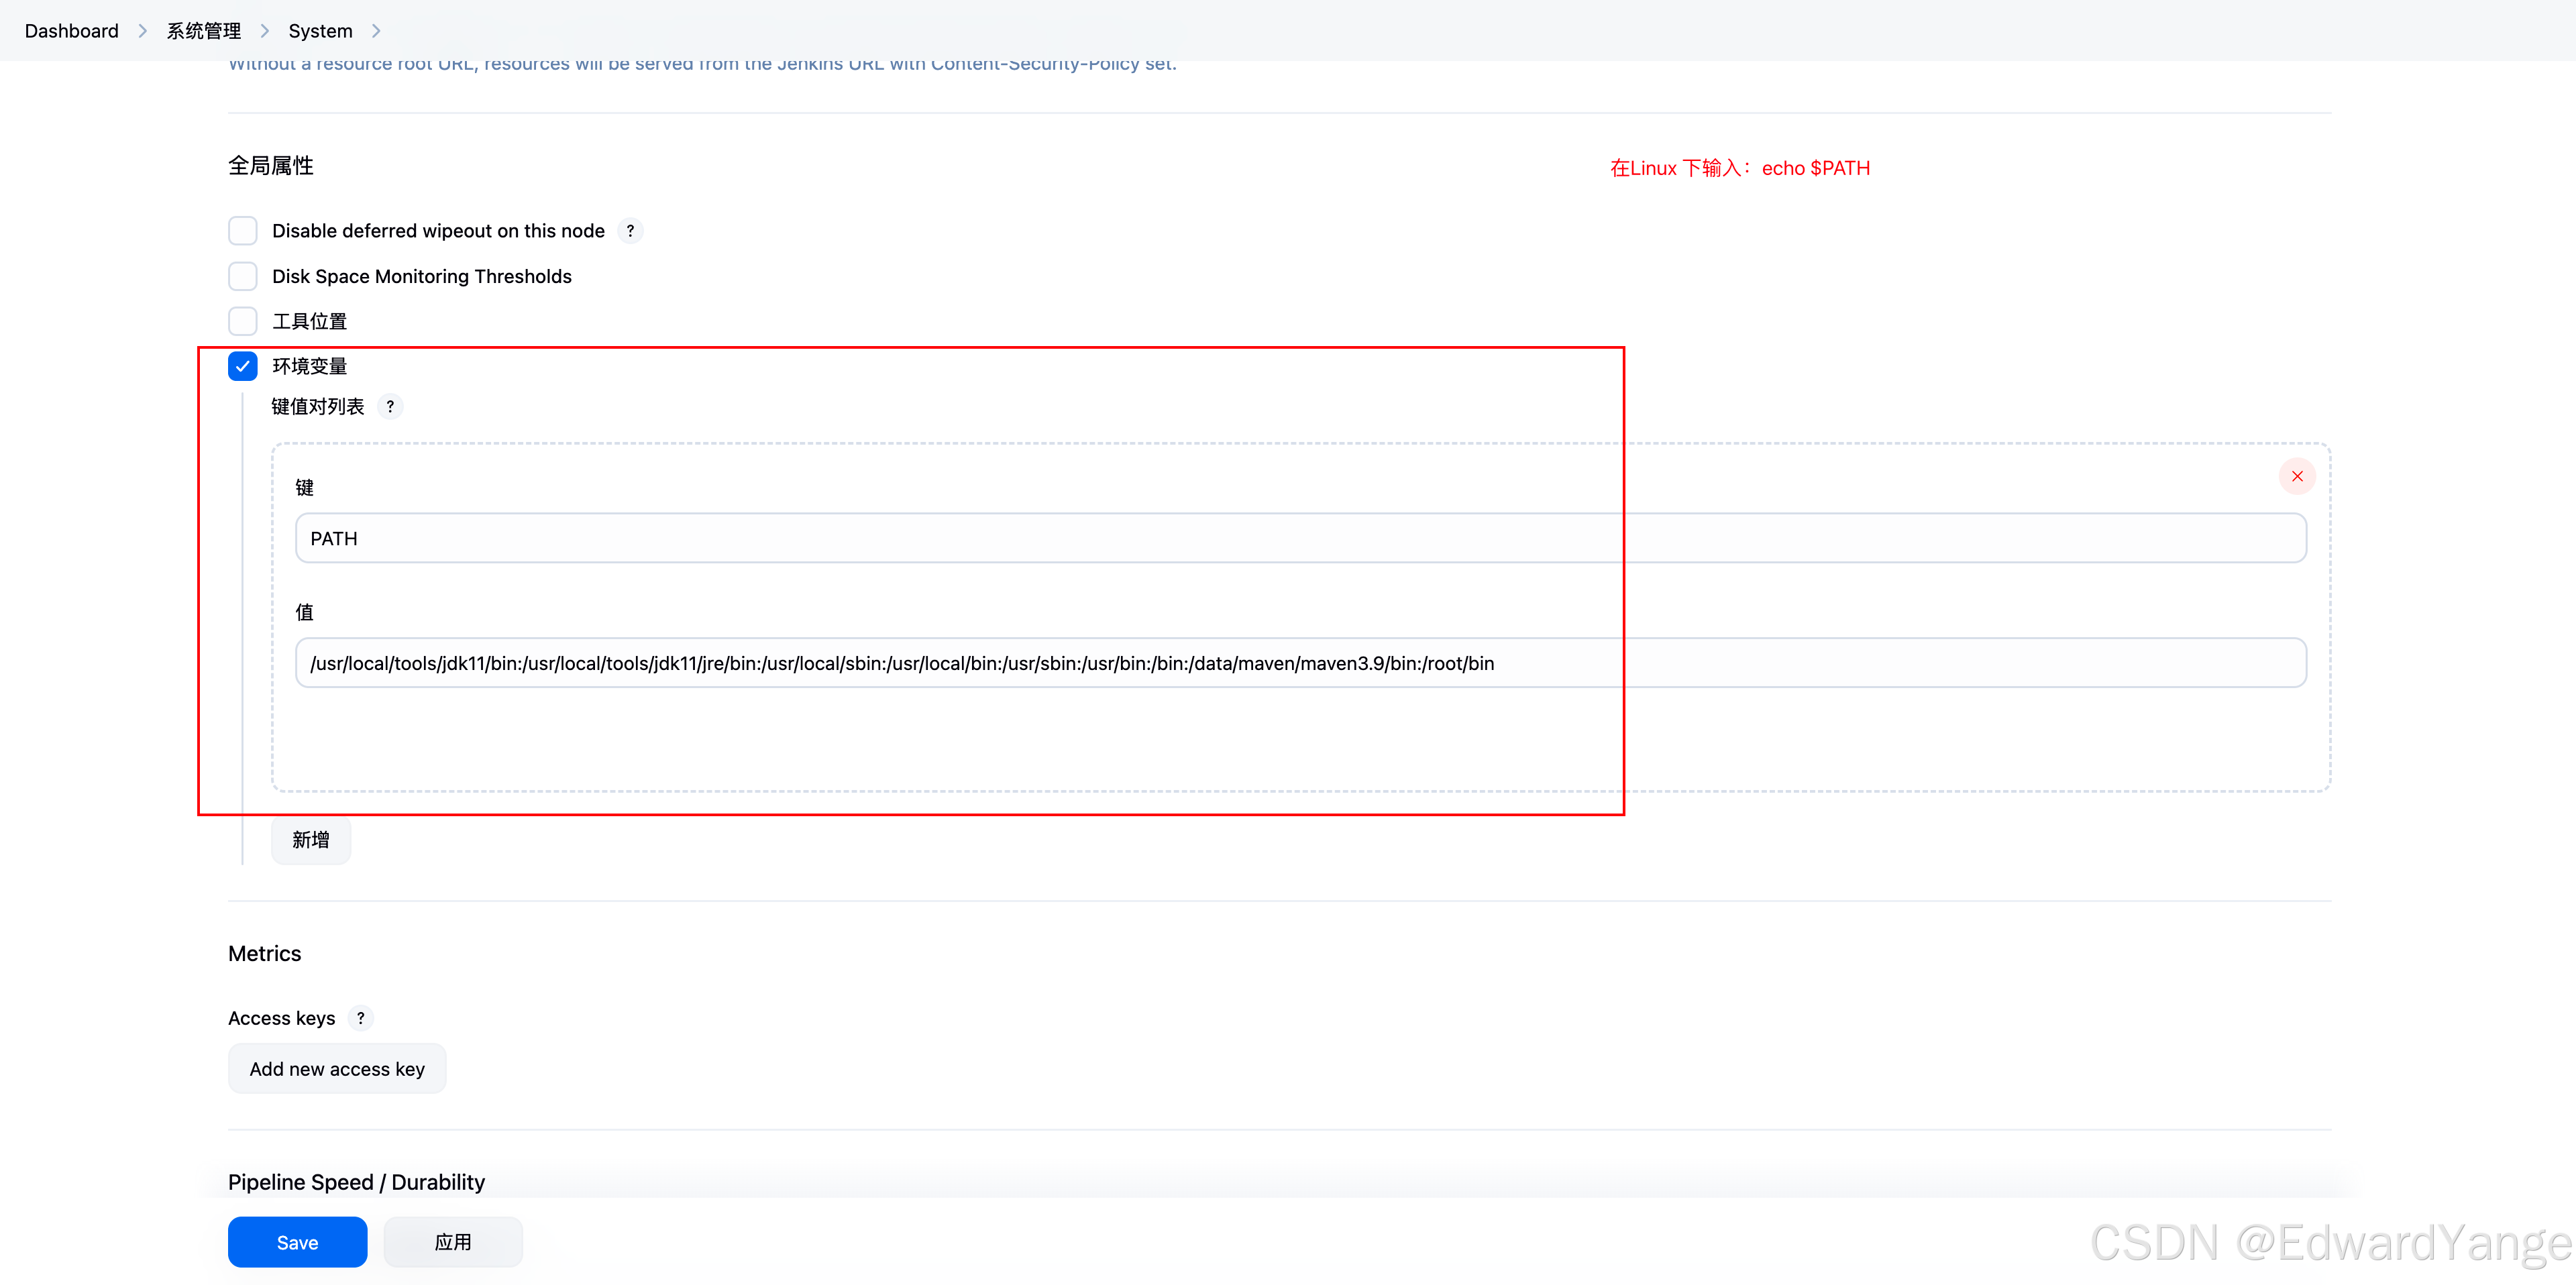Open help for 键值对列表

pos(391,406)
